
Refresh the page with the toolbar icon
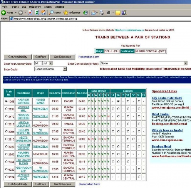click(x=37, y=13)
